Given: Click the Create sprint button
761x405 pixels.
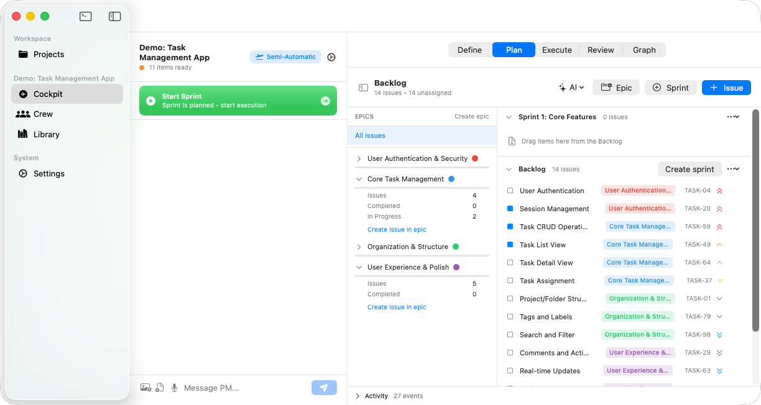Looking at the screenshot, I should point(690,169).
